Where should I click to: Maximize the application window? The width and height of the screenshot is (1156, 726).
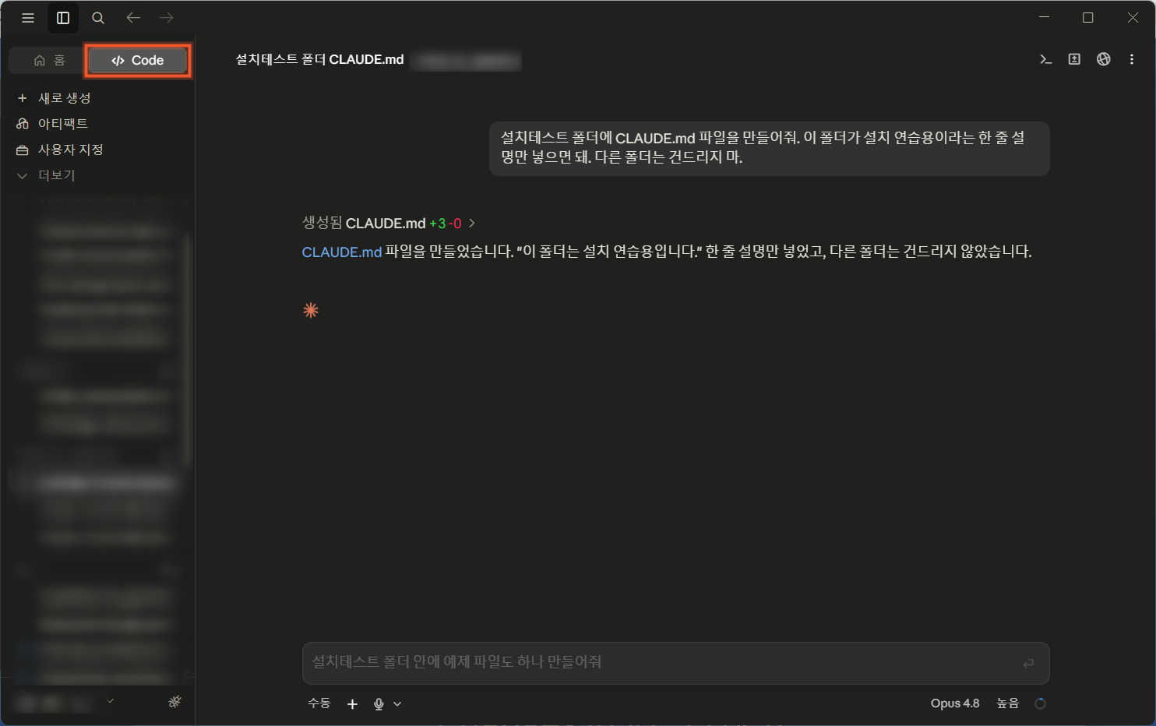click(1088, 17)
